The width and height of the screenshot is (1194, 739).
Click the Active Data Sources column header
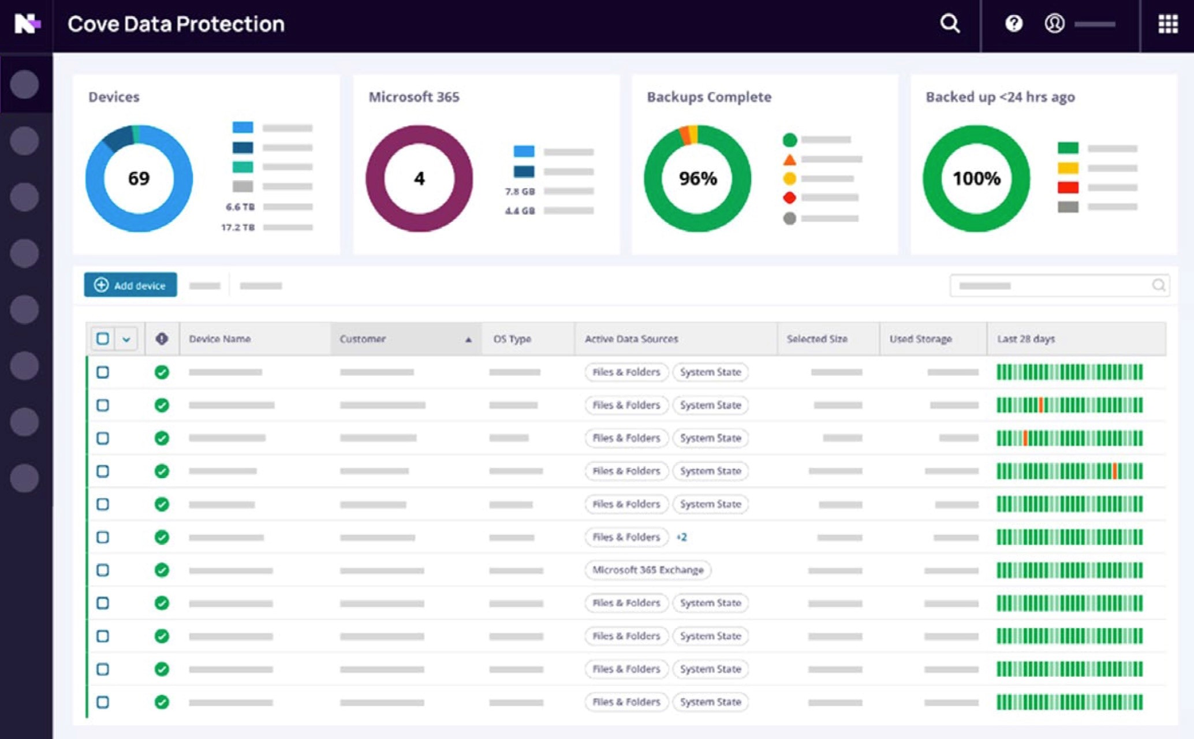pyautogui.click(x=631, y=339)
